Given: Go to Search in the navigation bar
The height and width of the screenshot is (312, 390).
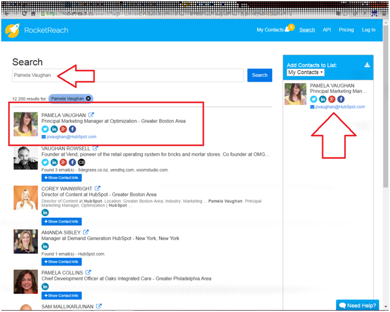Looking at the screenshot, I should (x=307, y=30).
